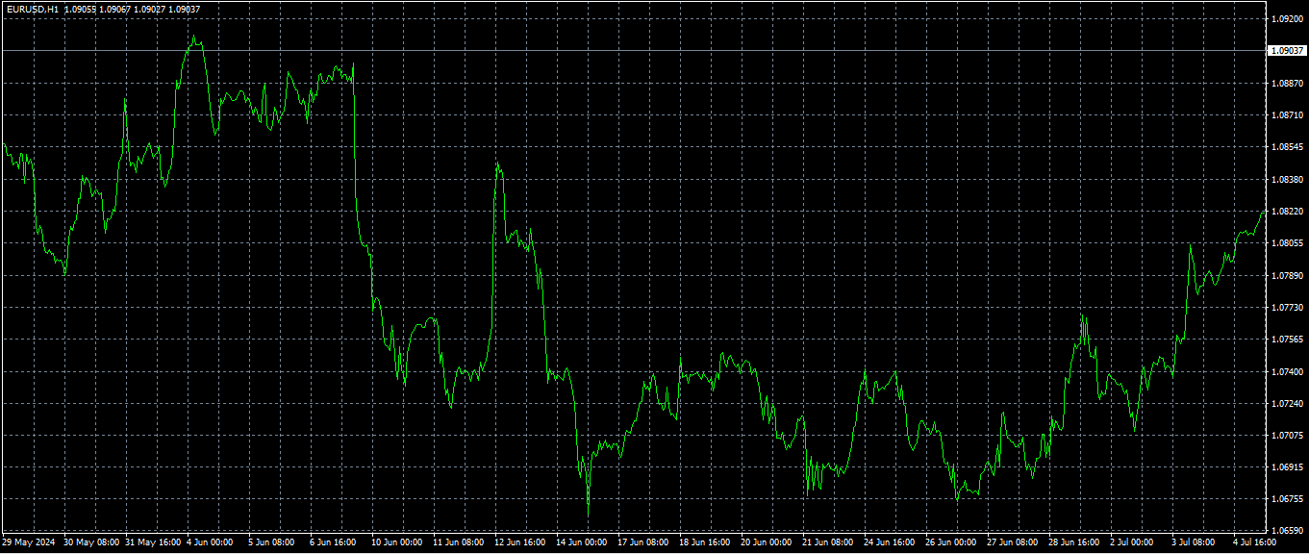Viewport: 1309px width, 554px height.
Task: Click the 1.08220 price axis label
Action: [1286, 212]
